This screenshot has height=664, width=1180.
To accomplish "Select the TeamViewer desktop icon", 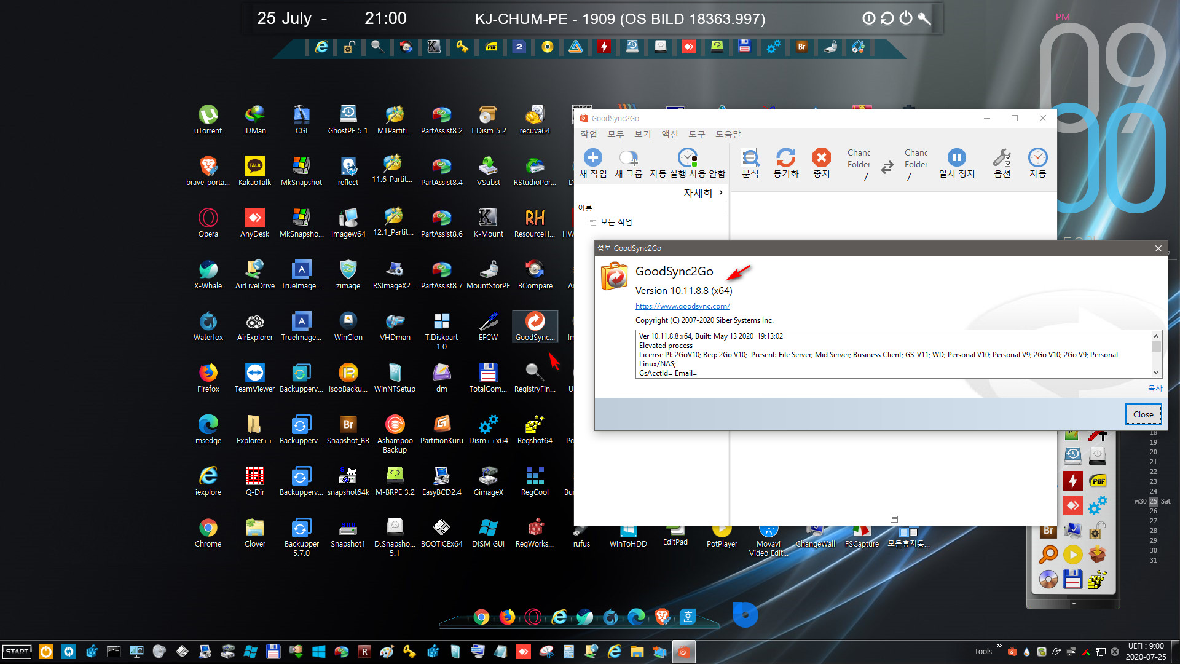I will (254, 378).
